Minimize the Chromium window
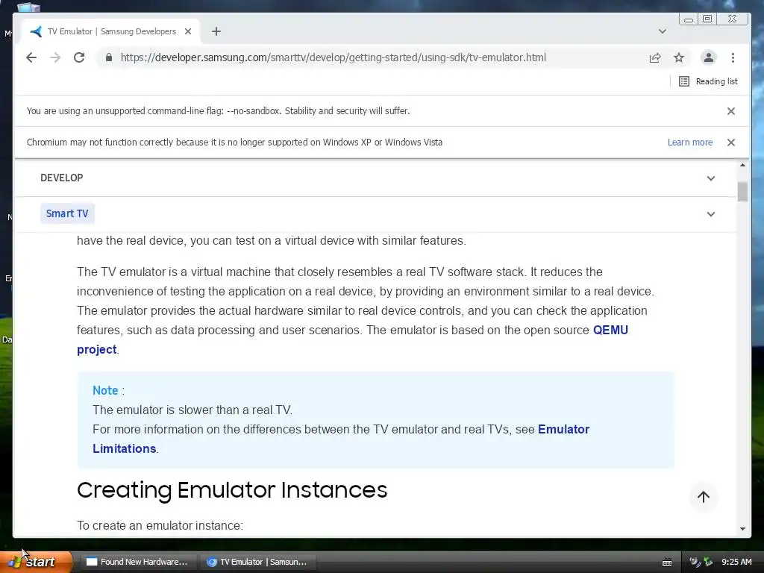 click(x=689, y=19)
